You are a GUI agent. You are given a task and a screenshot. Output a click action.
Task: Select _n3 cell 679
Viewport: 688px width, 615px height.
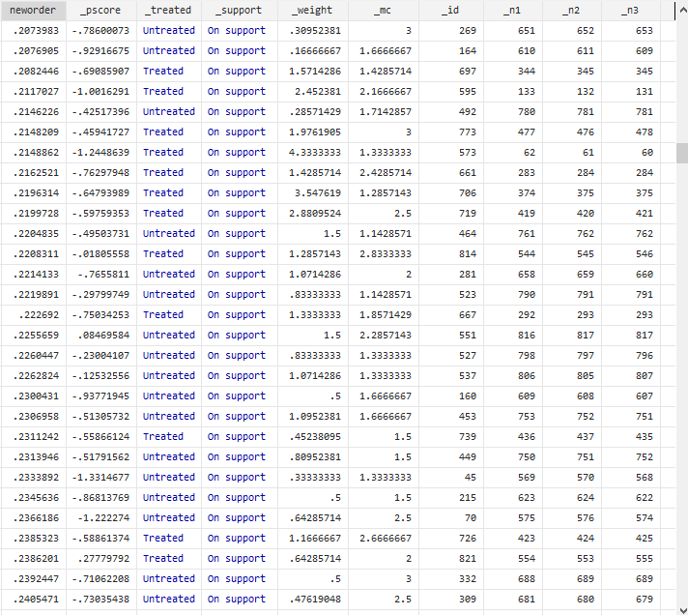[x=631, y=600]
